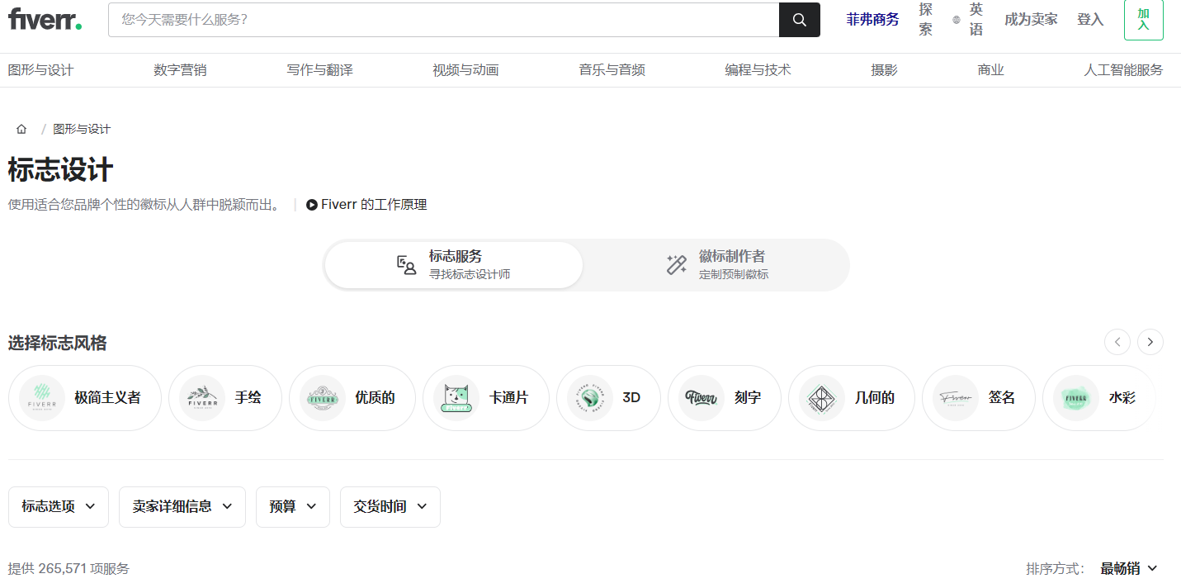
Task: Click the 加入 button
Action: 1143,20
